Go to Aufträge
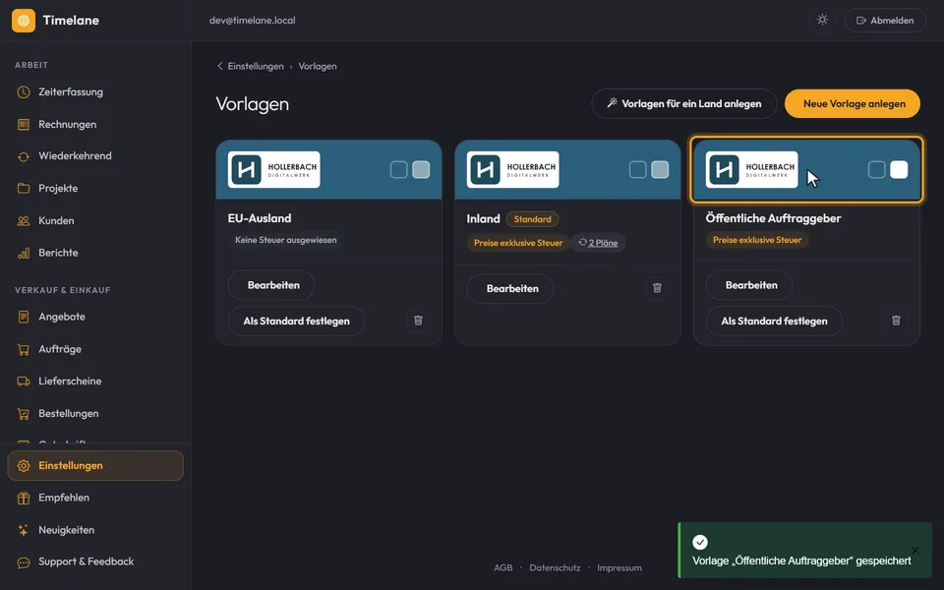944x590 pixels. (95, 349)
